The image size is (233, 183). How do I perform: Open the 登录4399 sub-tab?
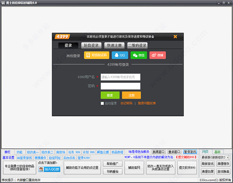[83, 158]
